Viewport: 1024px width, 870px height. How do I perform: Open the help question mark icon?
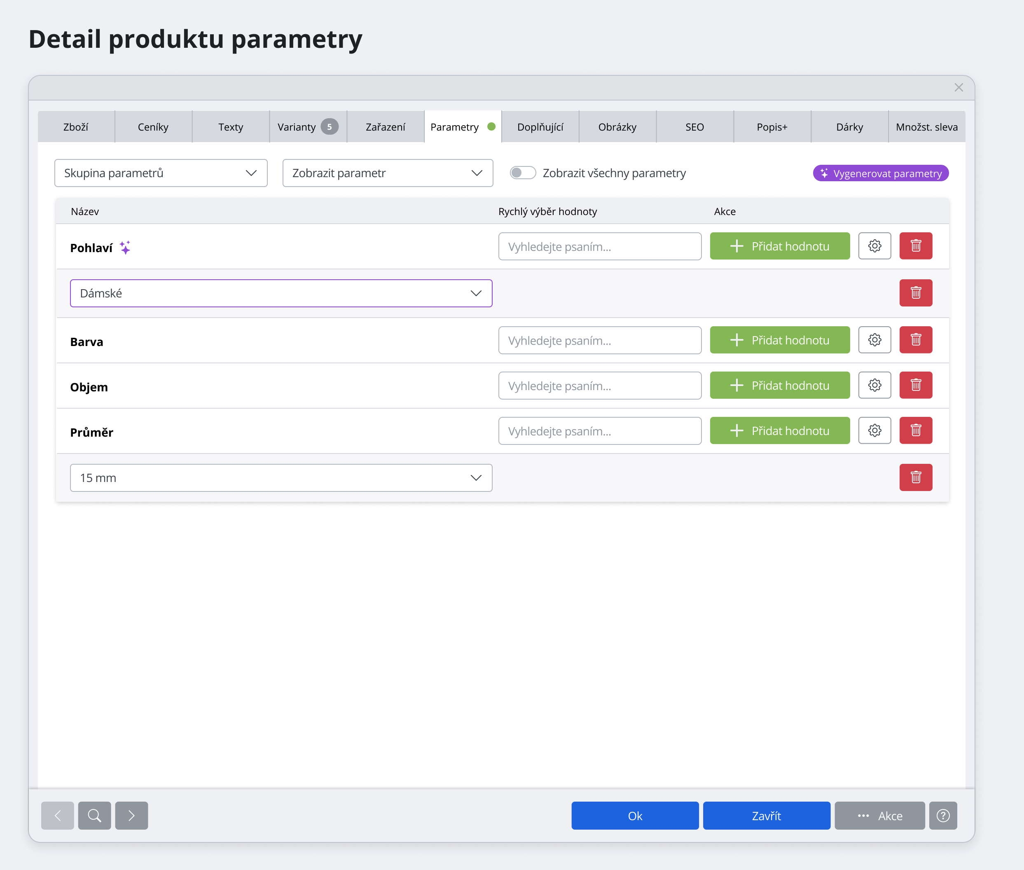(x=942, y=815)
